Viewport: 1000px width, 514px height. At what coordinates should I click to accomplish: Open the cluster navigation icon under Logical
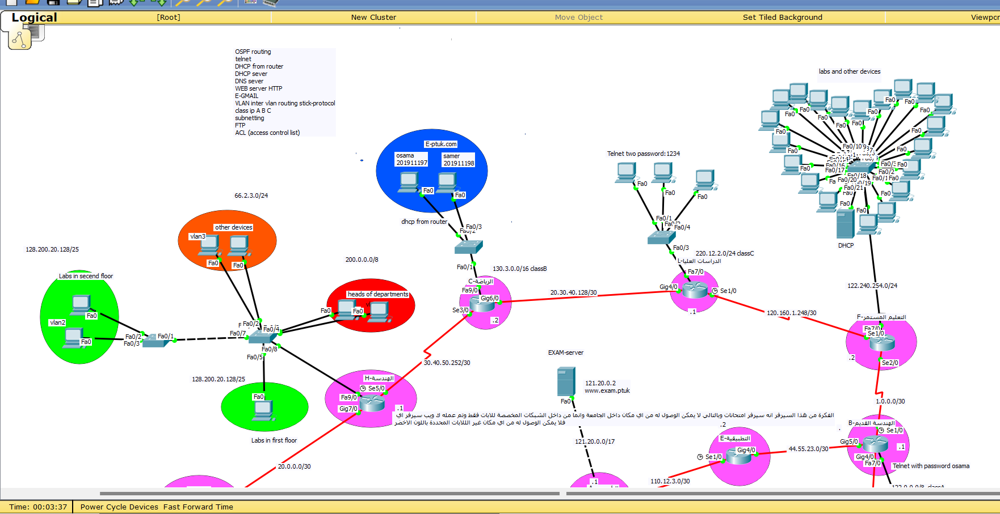pos(20,39)
